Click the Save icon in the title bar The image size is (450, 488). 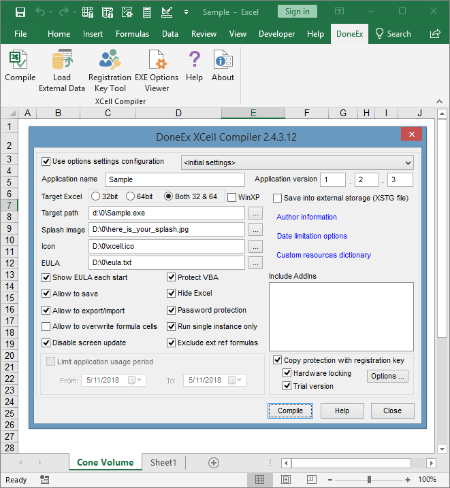pos(20,12)
